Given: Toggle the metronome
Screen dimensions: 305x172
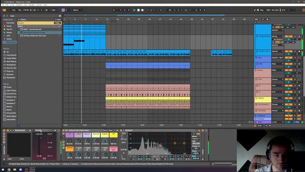Looking at the screenshot, I should 46,10.
